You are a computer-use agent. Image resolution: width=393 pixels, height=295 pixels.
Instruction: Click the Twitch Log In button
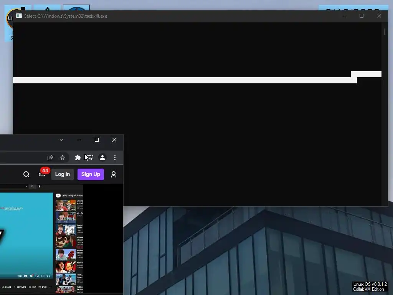point(63,174)
